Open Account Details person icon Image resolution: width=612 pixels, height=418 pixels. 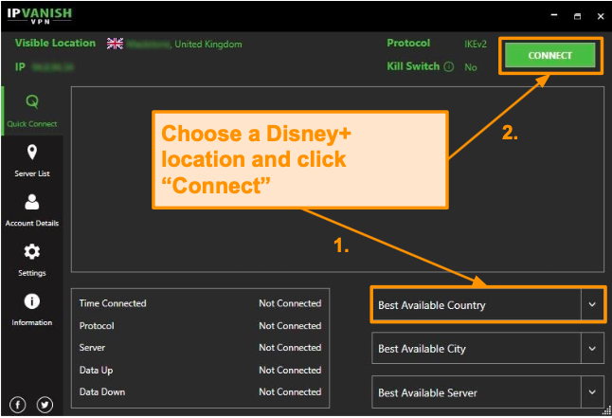pyautogui.click(x=32, y=202)
